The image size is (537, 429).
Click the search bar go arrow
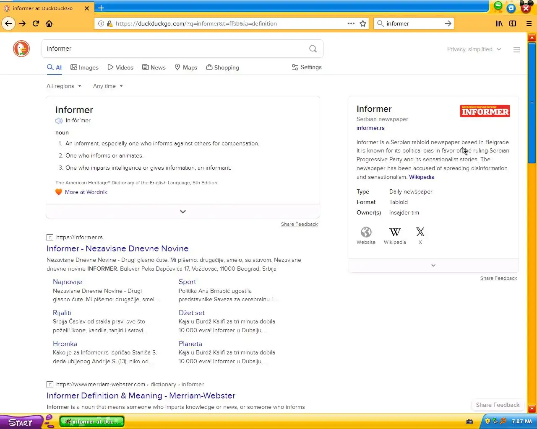[x=448, y=23]
